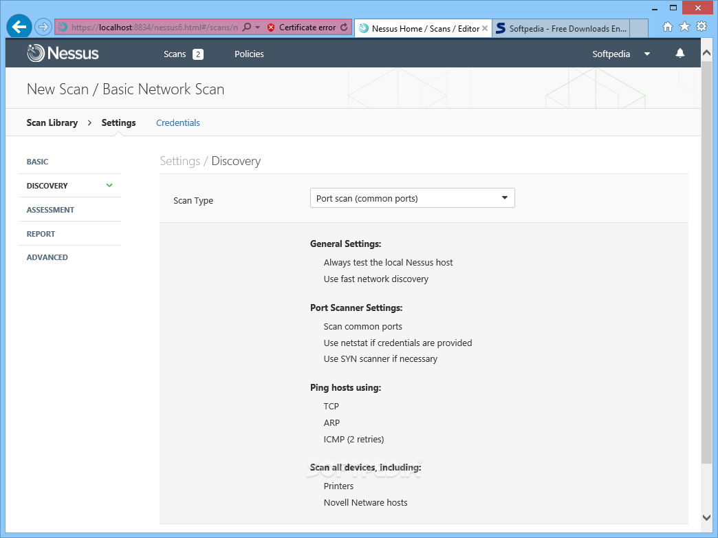Maximize the browser window
The height and width of the screenshot is (538, 718).
(x=673, y=8)
